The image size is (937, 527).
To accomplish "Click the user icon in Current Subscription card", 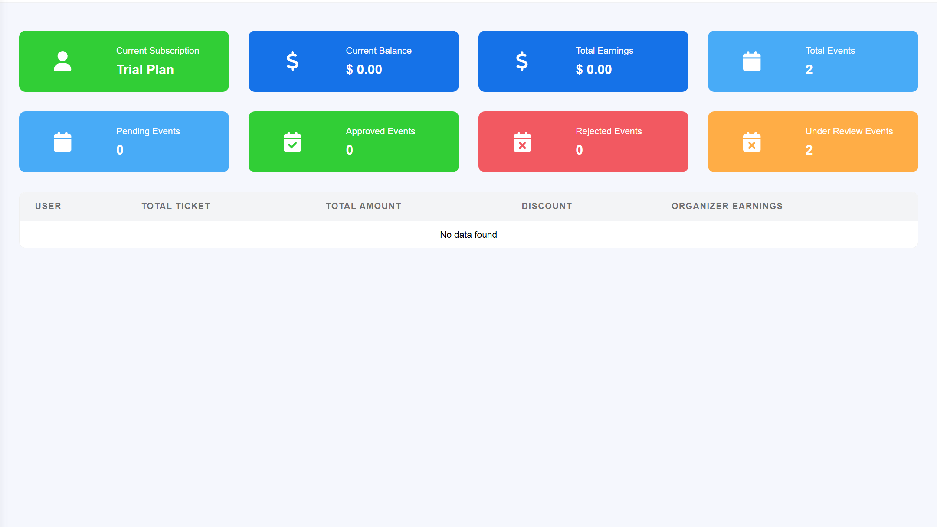I will point(62,61).
